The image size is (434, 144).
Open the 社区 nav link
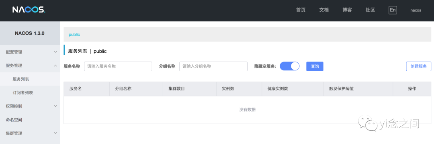[x=370, y=10]
